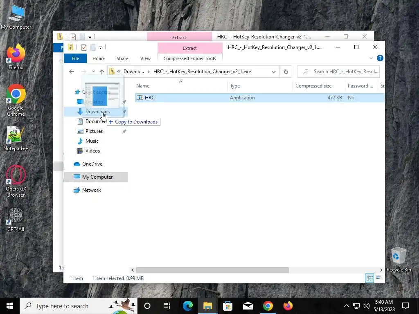
Task: Switch to Details view icon in status bar
Action: tap(369, 278)
